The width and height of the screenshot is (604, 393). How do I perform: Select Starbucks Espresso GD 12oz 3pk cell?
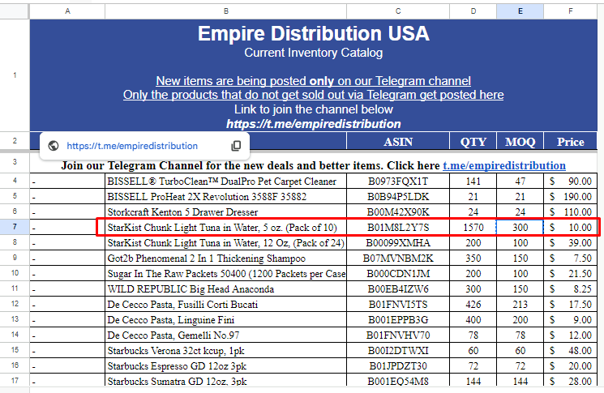(225, 365)
